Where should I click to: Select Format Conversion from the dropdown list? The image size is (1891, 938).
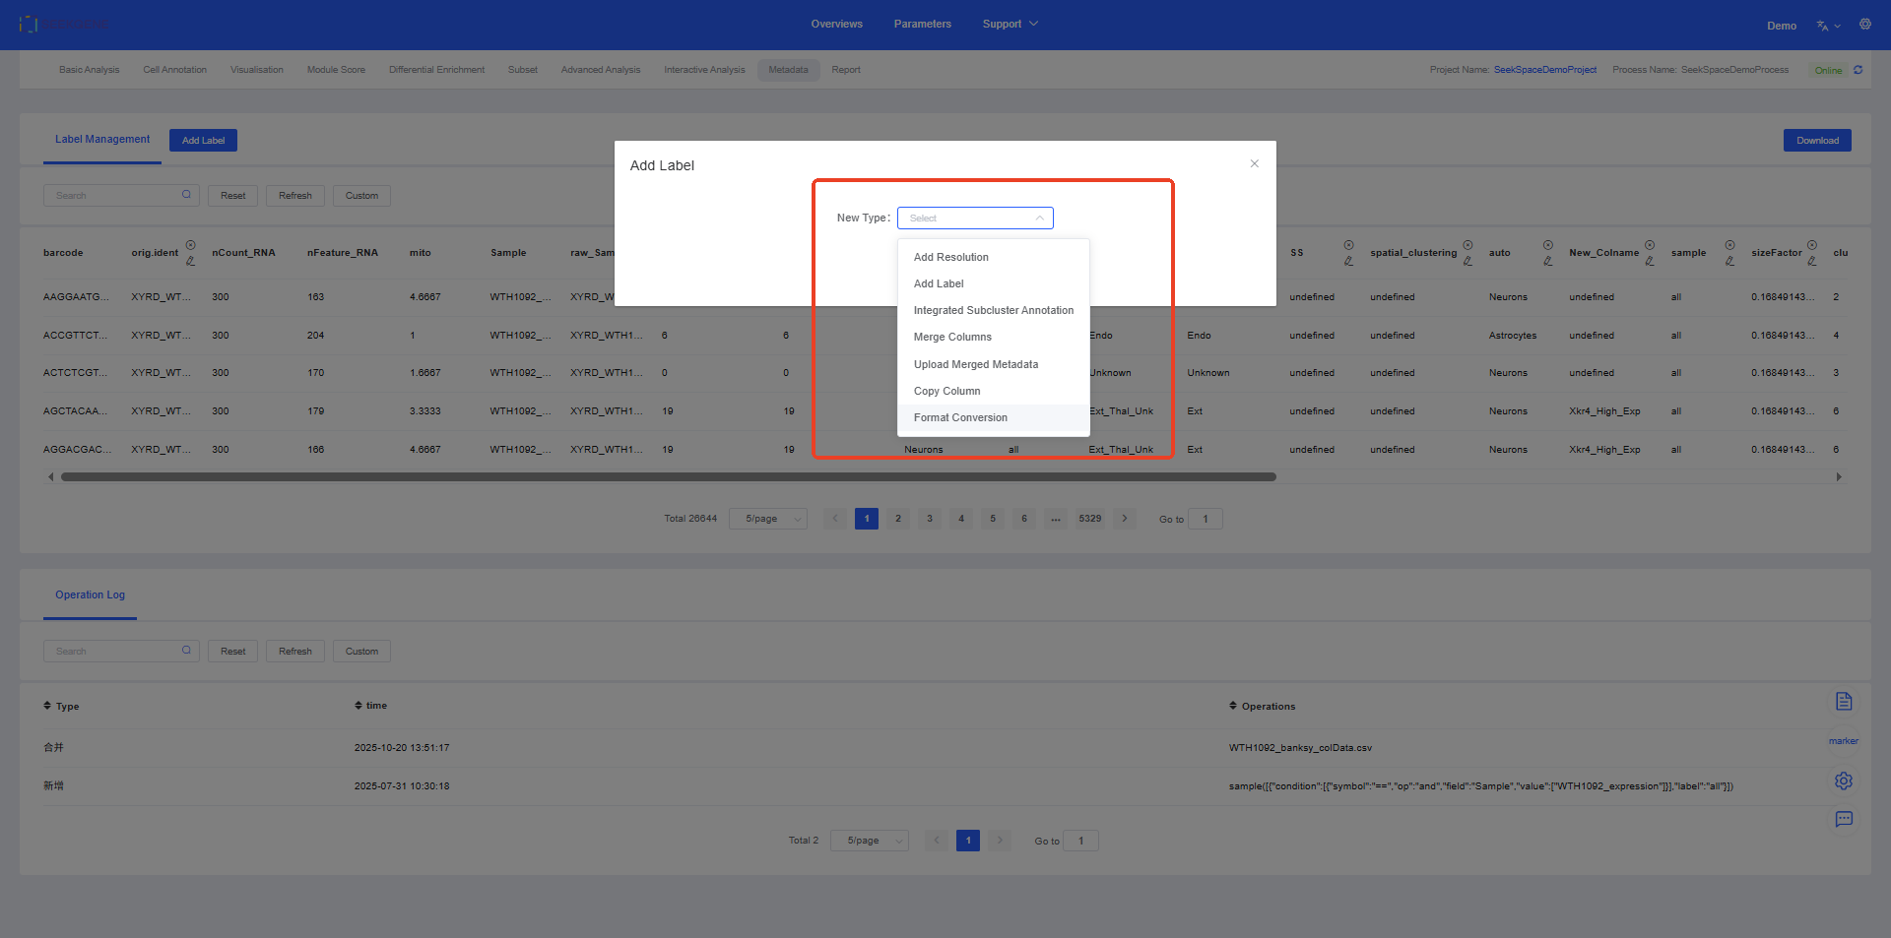tap(960, 418)
